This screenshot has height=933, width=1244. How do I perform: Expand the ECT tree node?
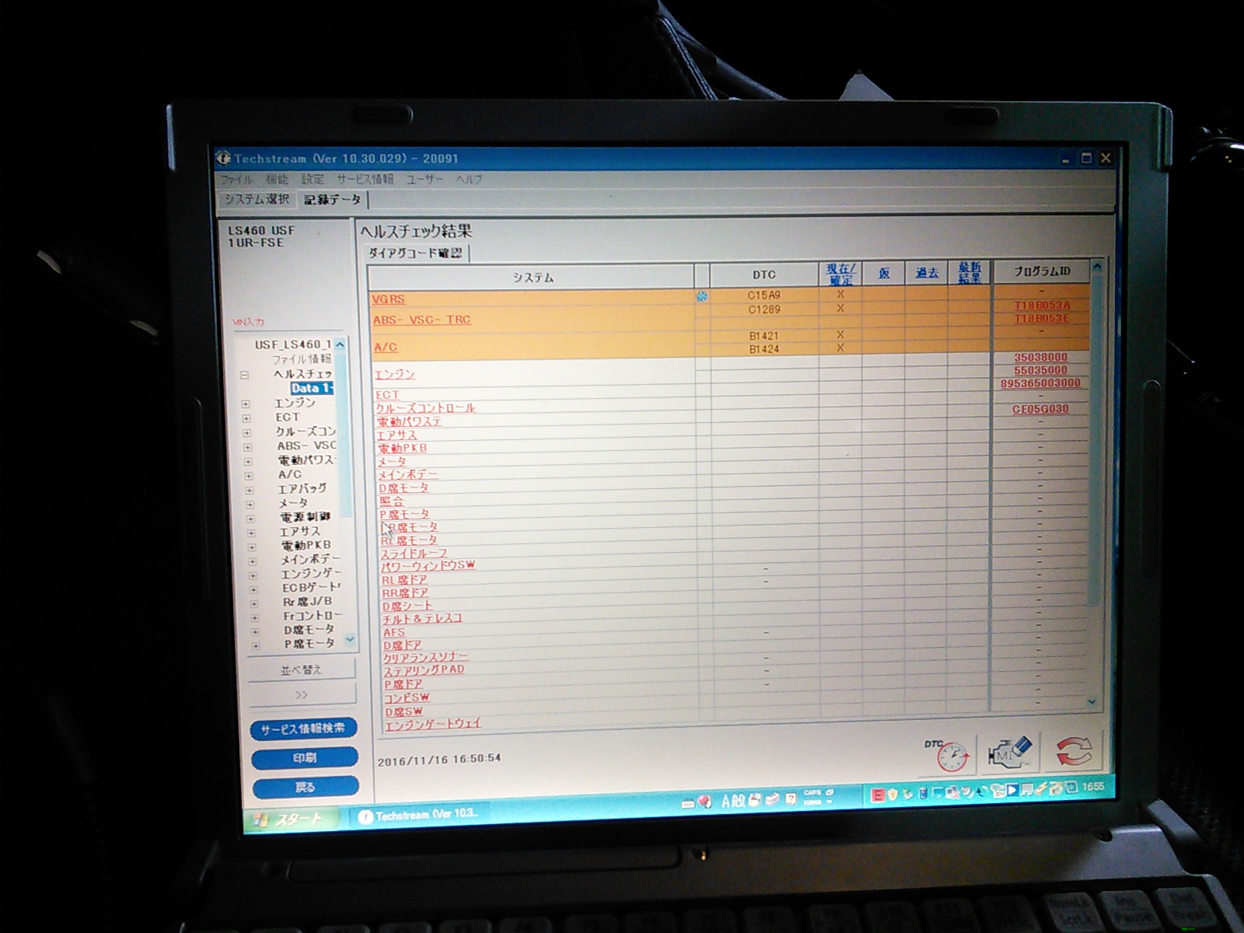(246, 418)
